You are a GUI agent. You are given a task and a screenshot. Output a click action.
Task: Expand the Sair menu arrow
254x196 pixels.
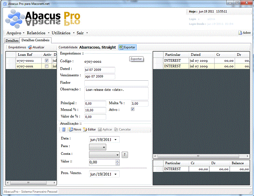tap(87, 33)
